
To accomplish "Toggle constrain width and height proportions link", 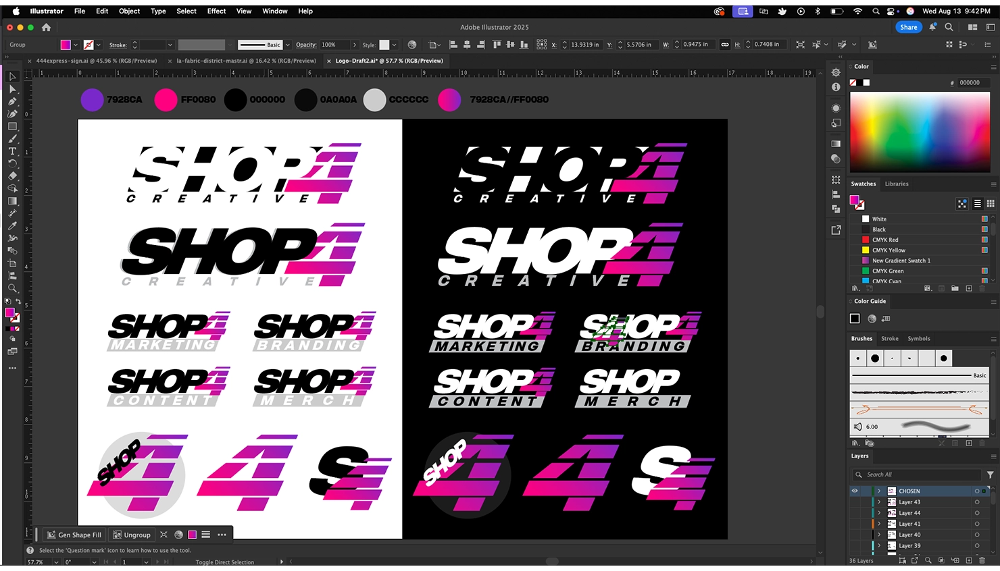I will click(724, 45).
